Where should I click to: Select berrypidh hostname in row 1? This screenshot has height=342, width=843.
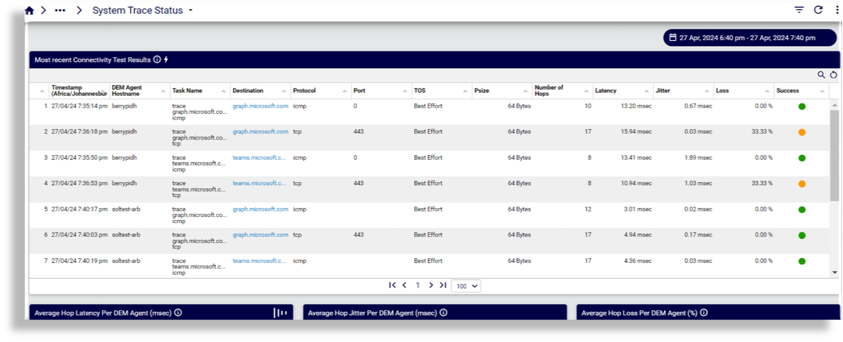125,106
